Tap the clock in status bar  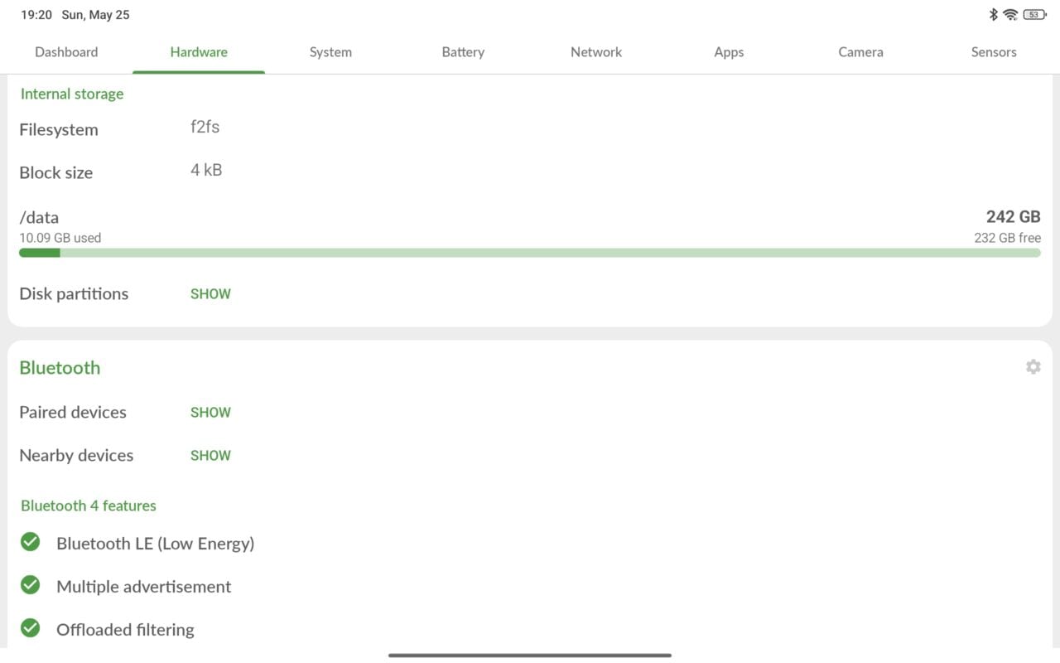(x=36, y=15)
